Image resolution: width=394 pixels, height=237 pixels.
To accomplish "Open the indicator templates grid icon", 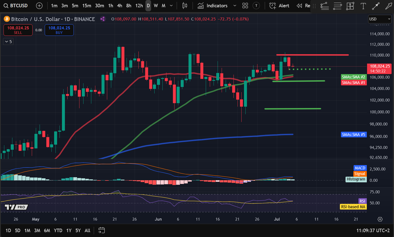I will click(x=245, y=6).
